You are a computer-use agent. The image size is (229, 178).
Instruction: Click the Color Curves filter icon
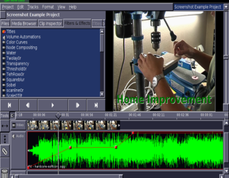pos(4,42)
